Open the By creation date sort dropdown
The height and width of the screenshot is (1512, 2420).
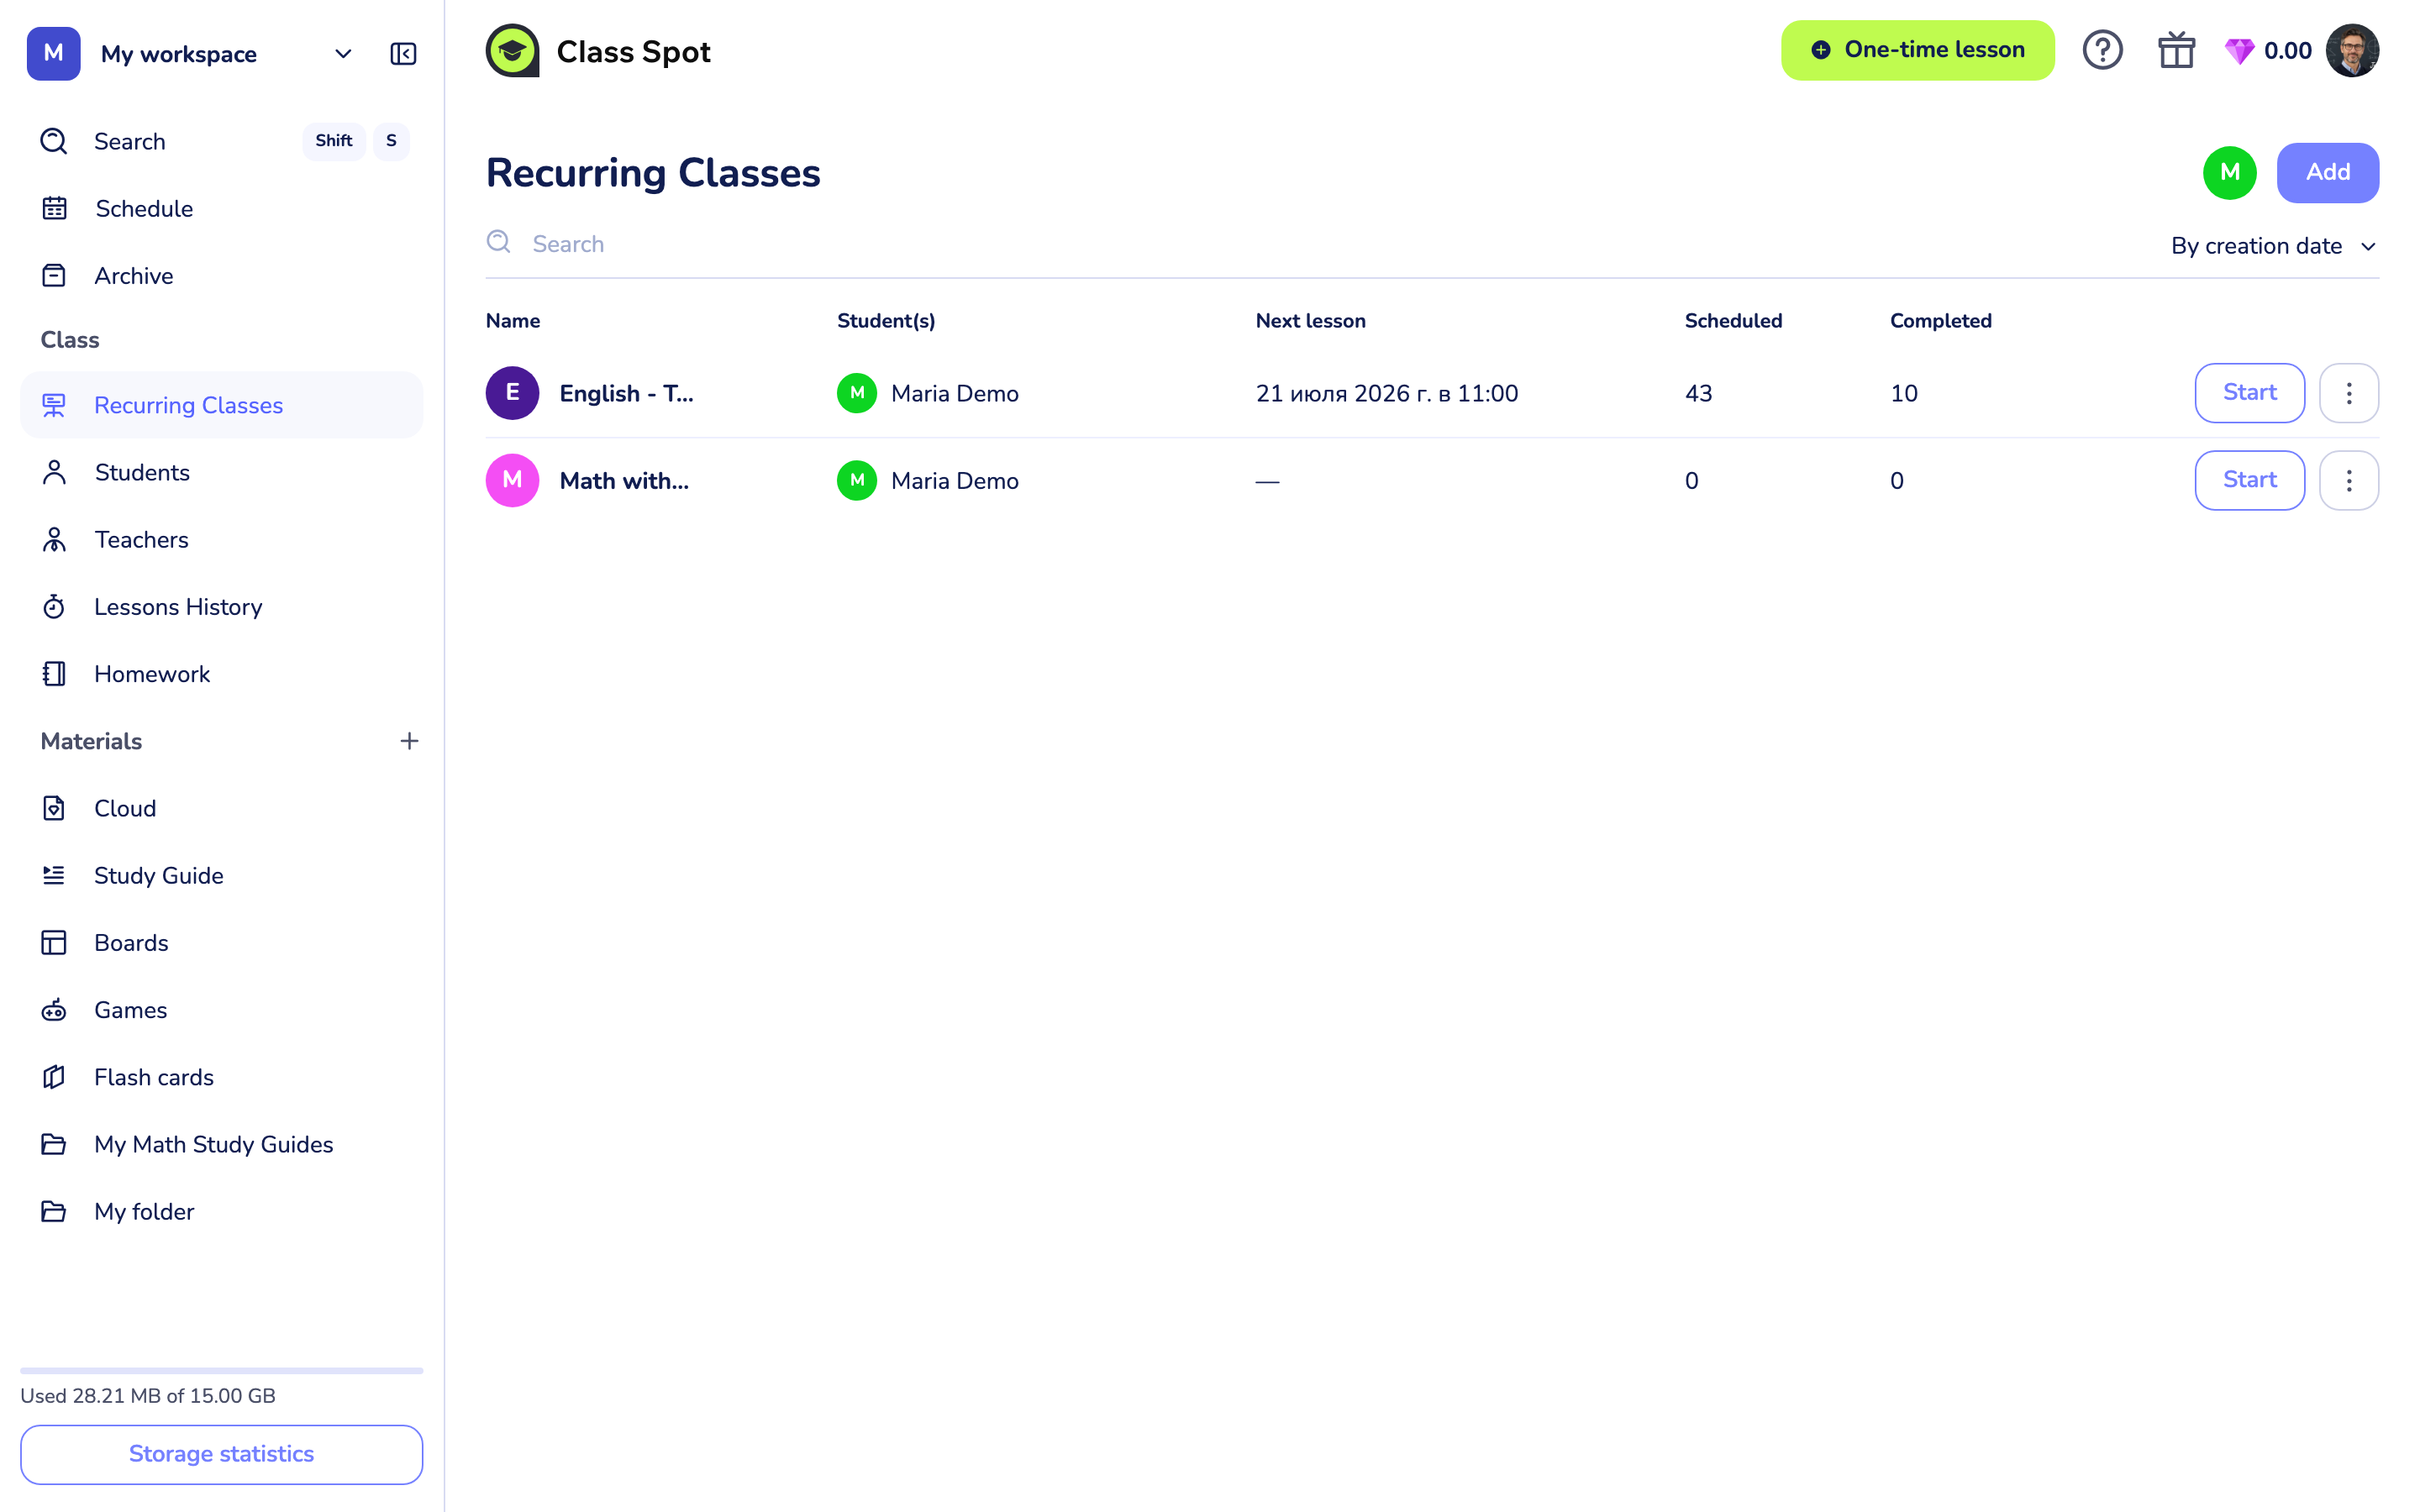click(2273, 246)
